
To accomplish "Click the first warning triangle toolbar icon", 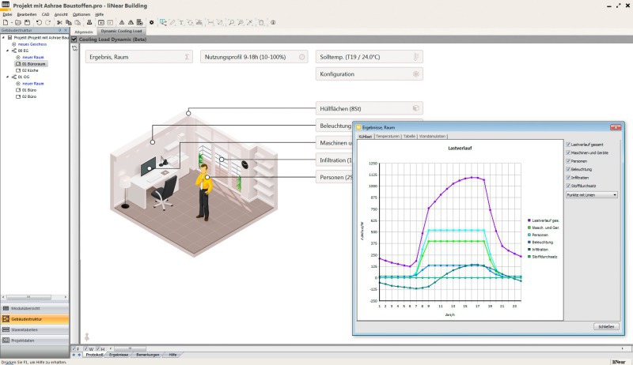I will click(122, 23).
